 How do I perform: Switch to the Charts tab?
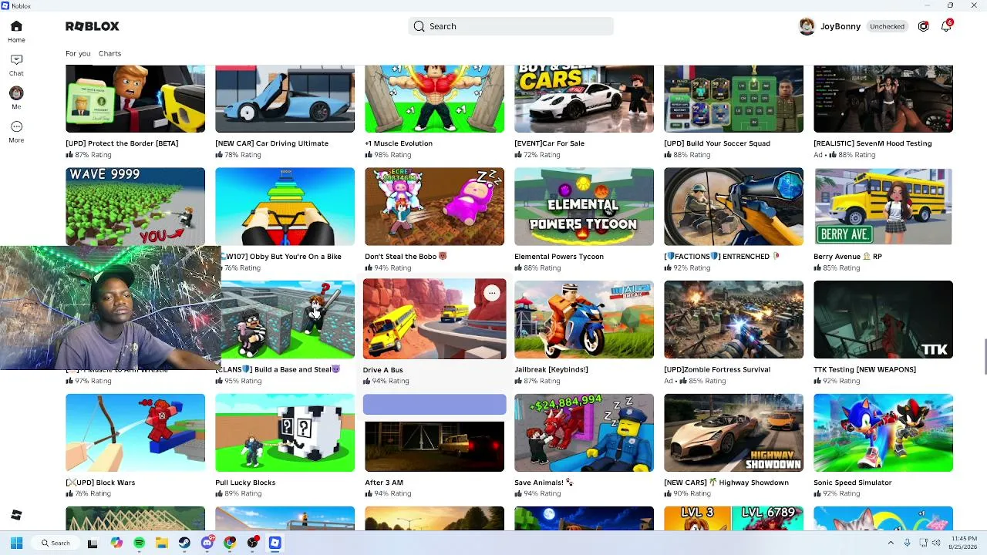[109, 53]
